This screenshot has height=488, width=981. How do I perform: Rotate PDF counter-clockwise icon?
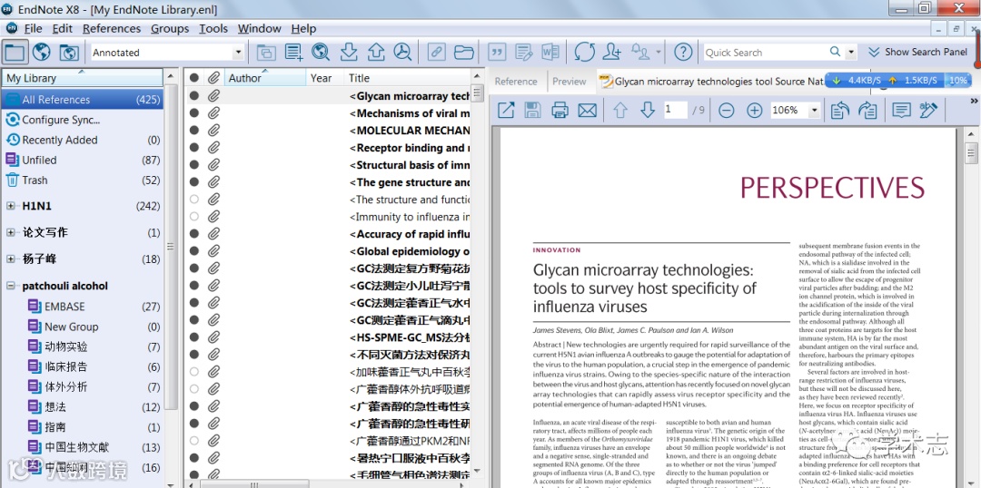pyautogui.click(x=839, y=111)
